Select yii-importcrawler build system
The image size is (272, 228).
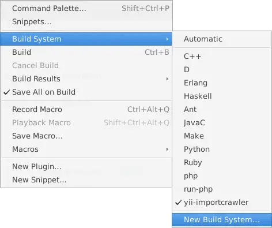[x=222, y=202]
